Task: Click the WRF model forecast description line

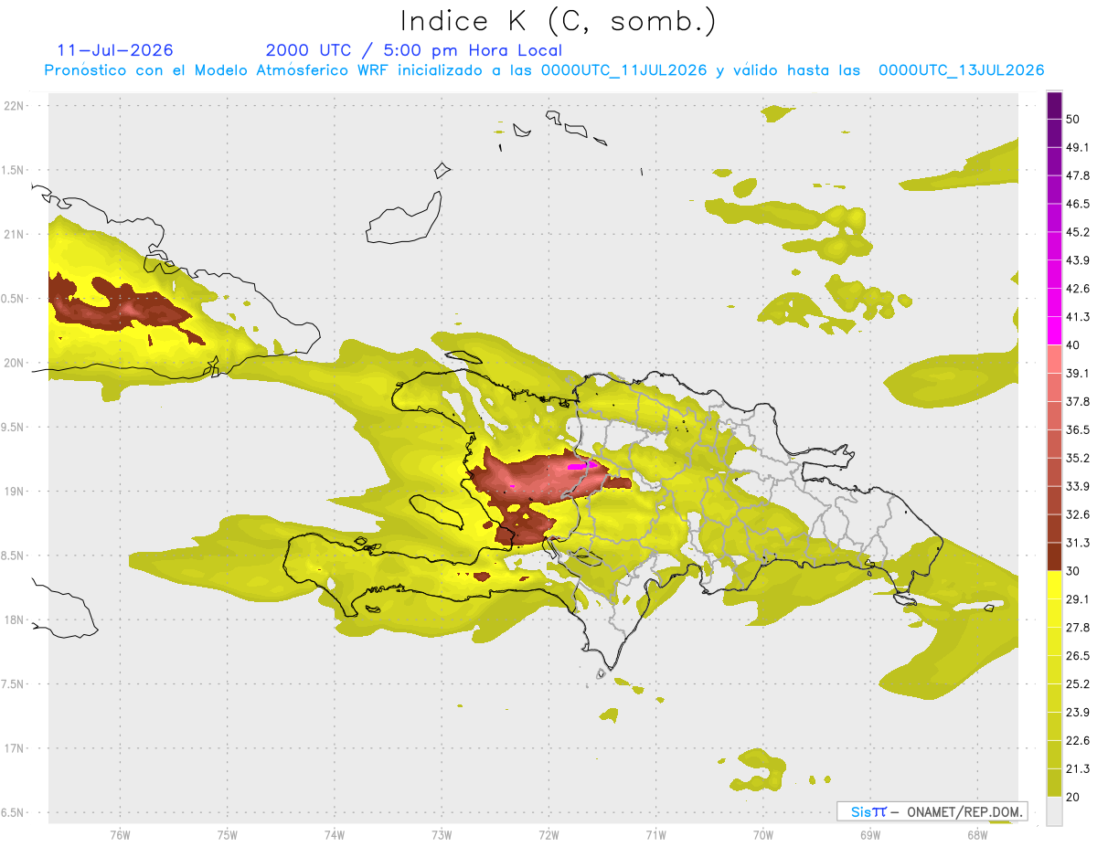Action: tap(545, 70)
